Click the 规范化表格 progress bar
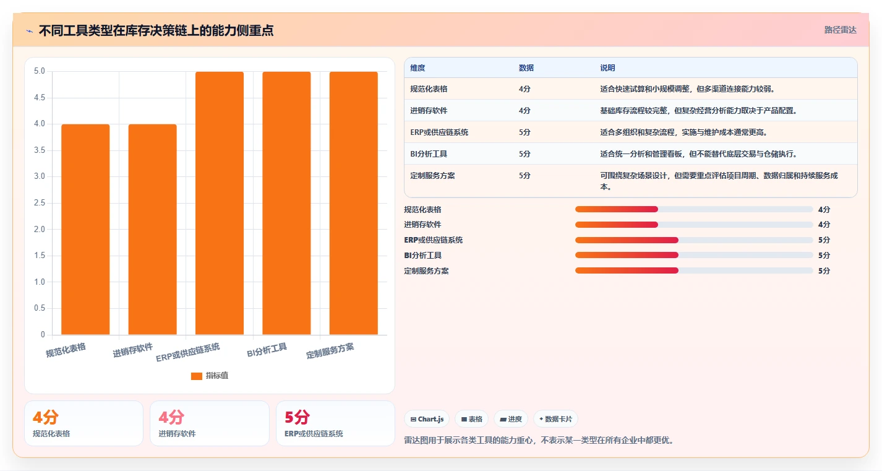This screenshot has width=882, height=471. pyautogui.click(x=694, y=209)
